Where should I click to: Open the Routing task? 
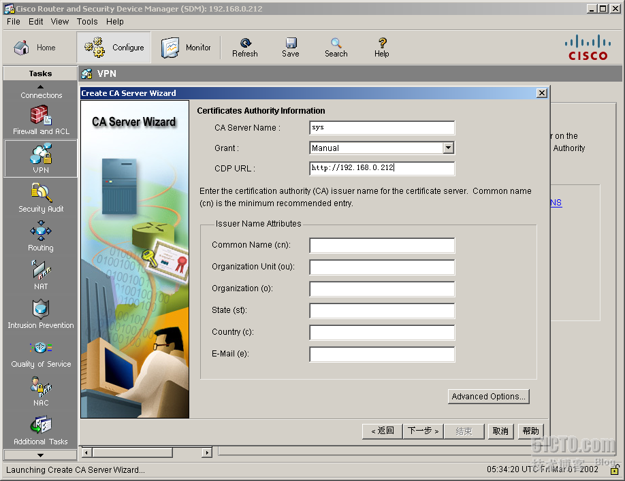41,237
